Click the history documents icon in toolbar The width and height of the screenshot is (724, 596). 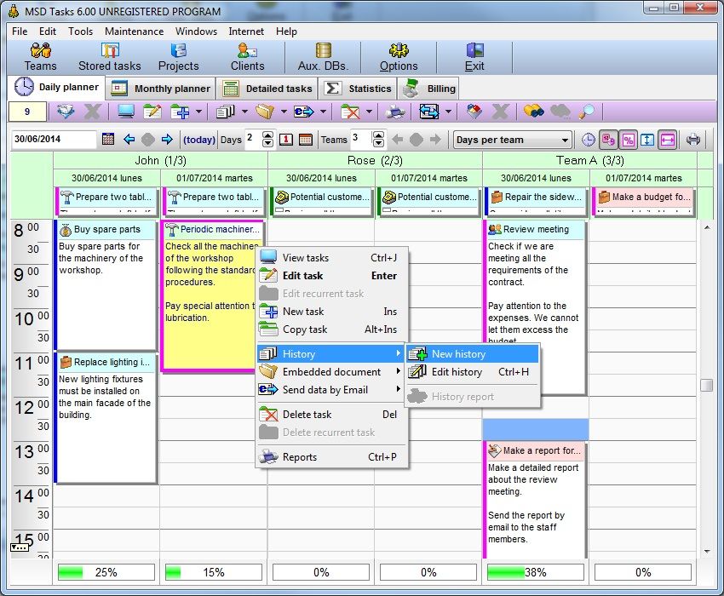pyautogui.click(x=226, y=112)
